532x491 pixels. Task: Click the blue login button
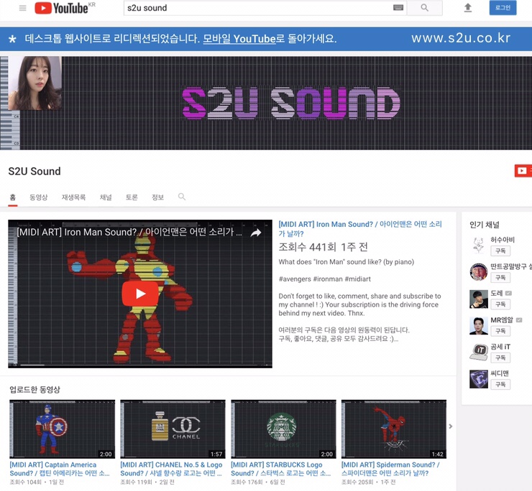[503, 7]
